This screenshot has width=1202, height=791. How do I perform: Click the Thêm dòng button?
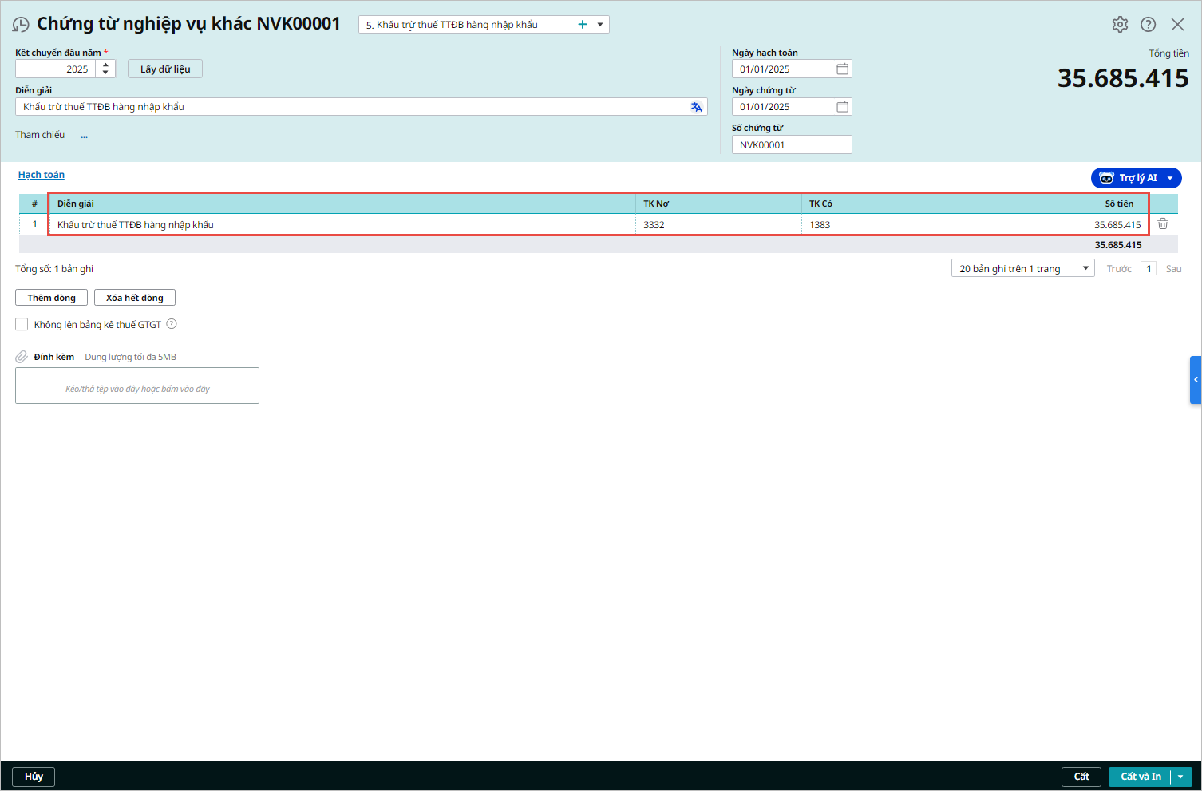pyautogui.click(x=51, y=298)
